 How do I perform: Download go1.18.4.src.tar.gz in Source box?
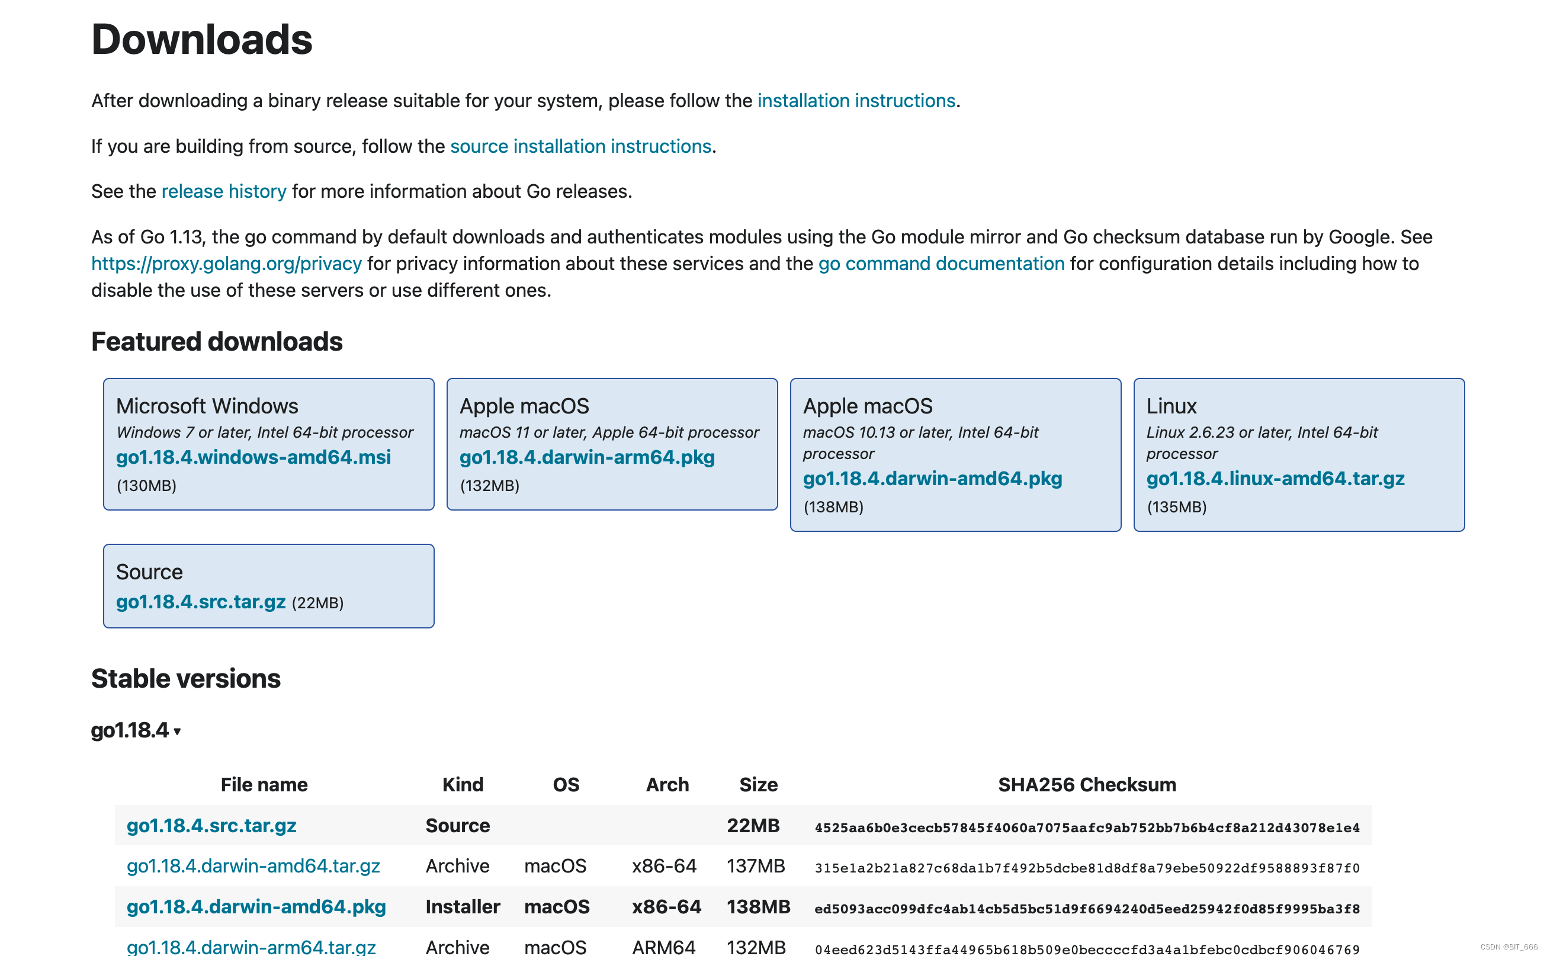pyautogui.click(x=200, y=601)
